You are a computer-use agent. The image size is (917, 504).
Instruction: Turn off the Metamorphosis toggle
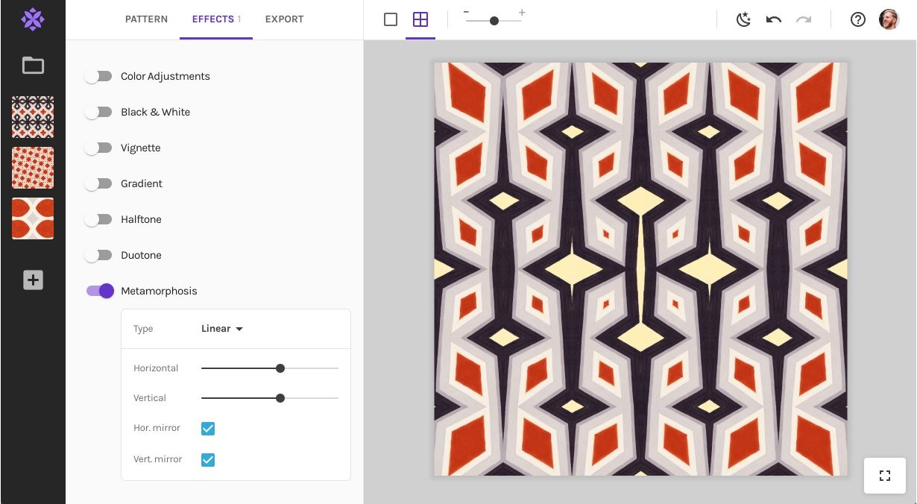(100, 291)
